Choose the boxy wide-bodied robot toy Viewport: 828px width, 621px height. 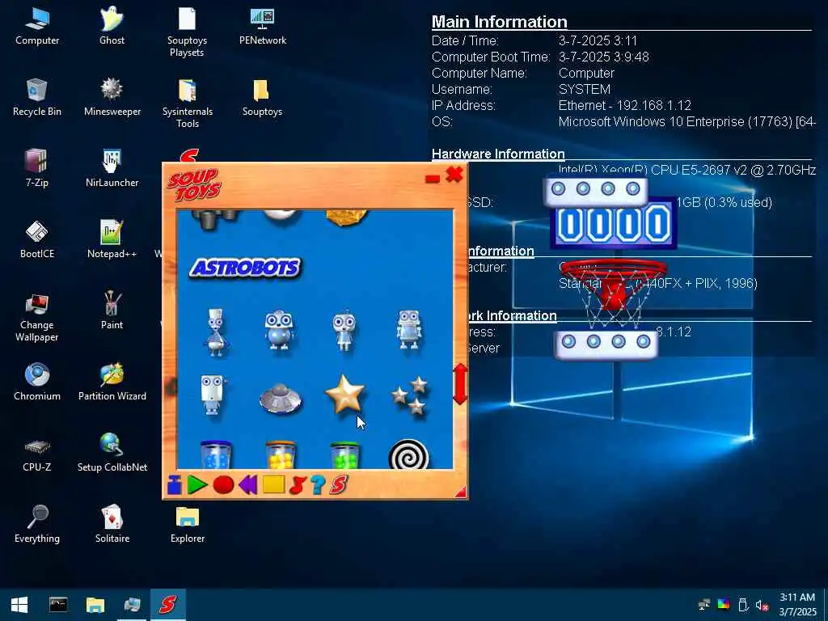pos(409,330)
